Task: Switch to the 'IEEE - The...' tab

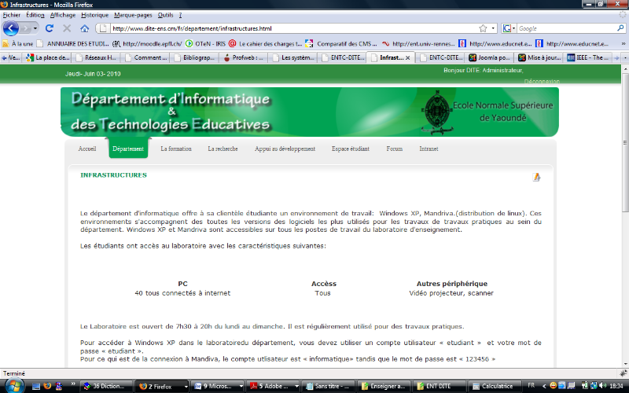Action: coord(588,57)
